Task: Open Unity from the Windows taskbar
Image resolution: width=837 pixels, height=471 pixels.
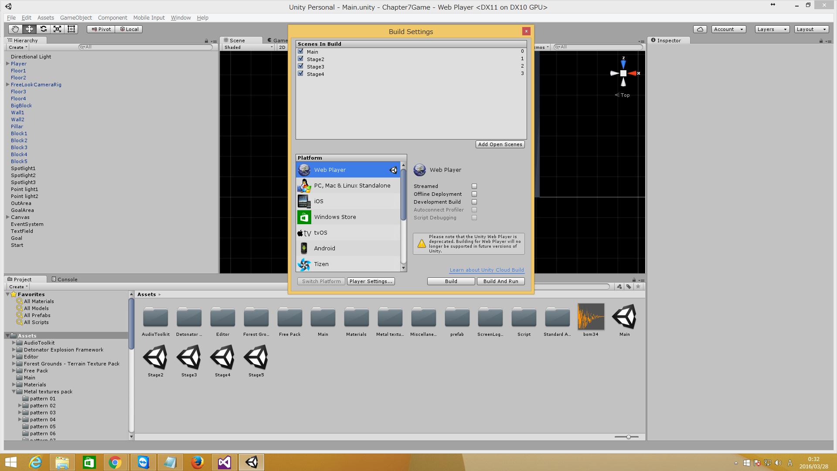Action: pyautogui.click(x=251, y=462)
